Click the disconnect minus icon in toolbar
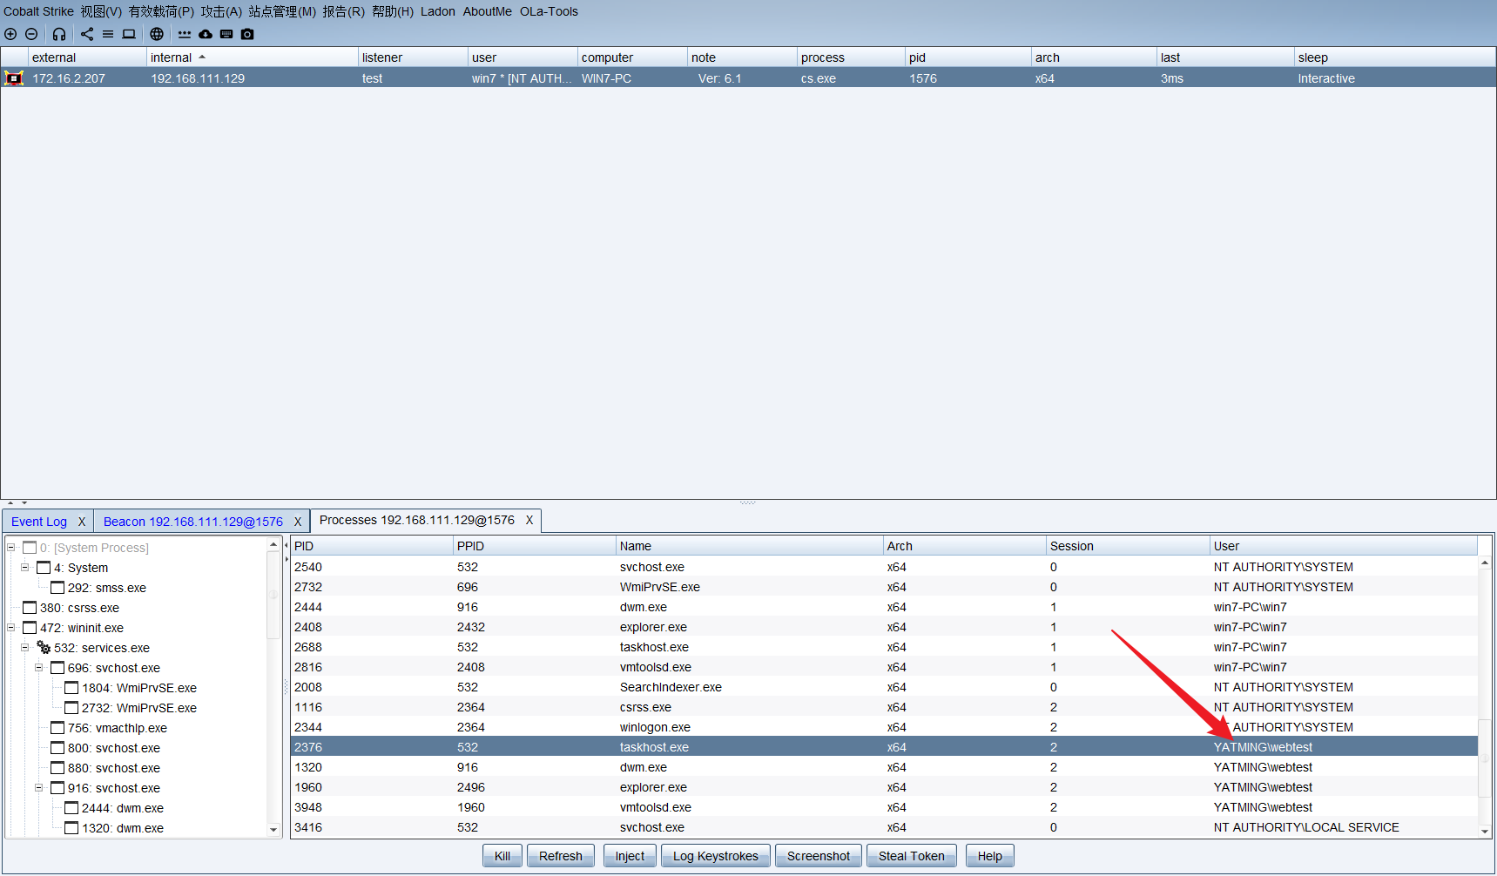1497x876 pixels. (31, 34)
